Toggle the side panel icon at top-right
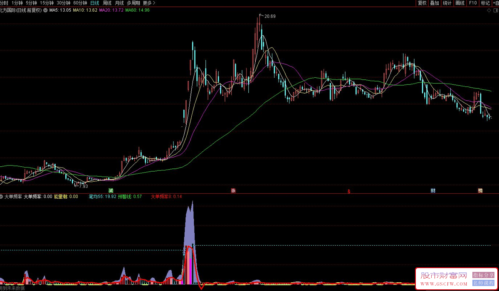This screenshot has height=291, width=499. [x=495, y=10]
